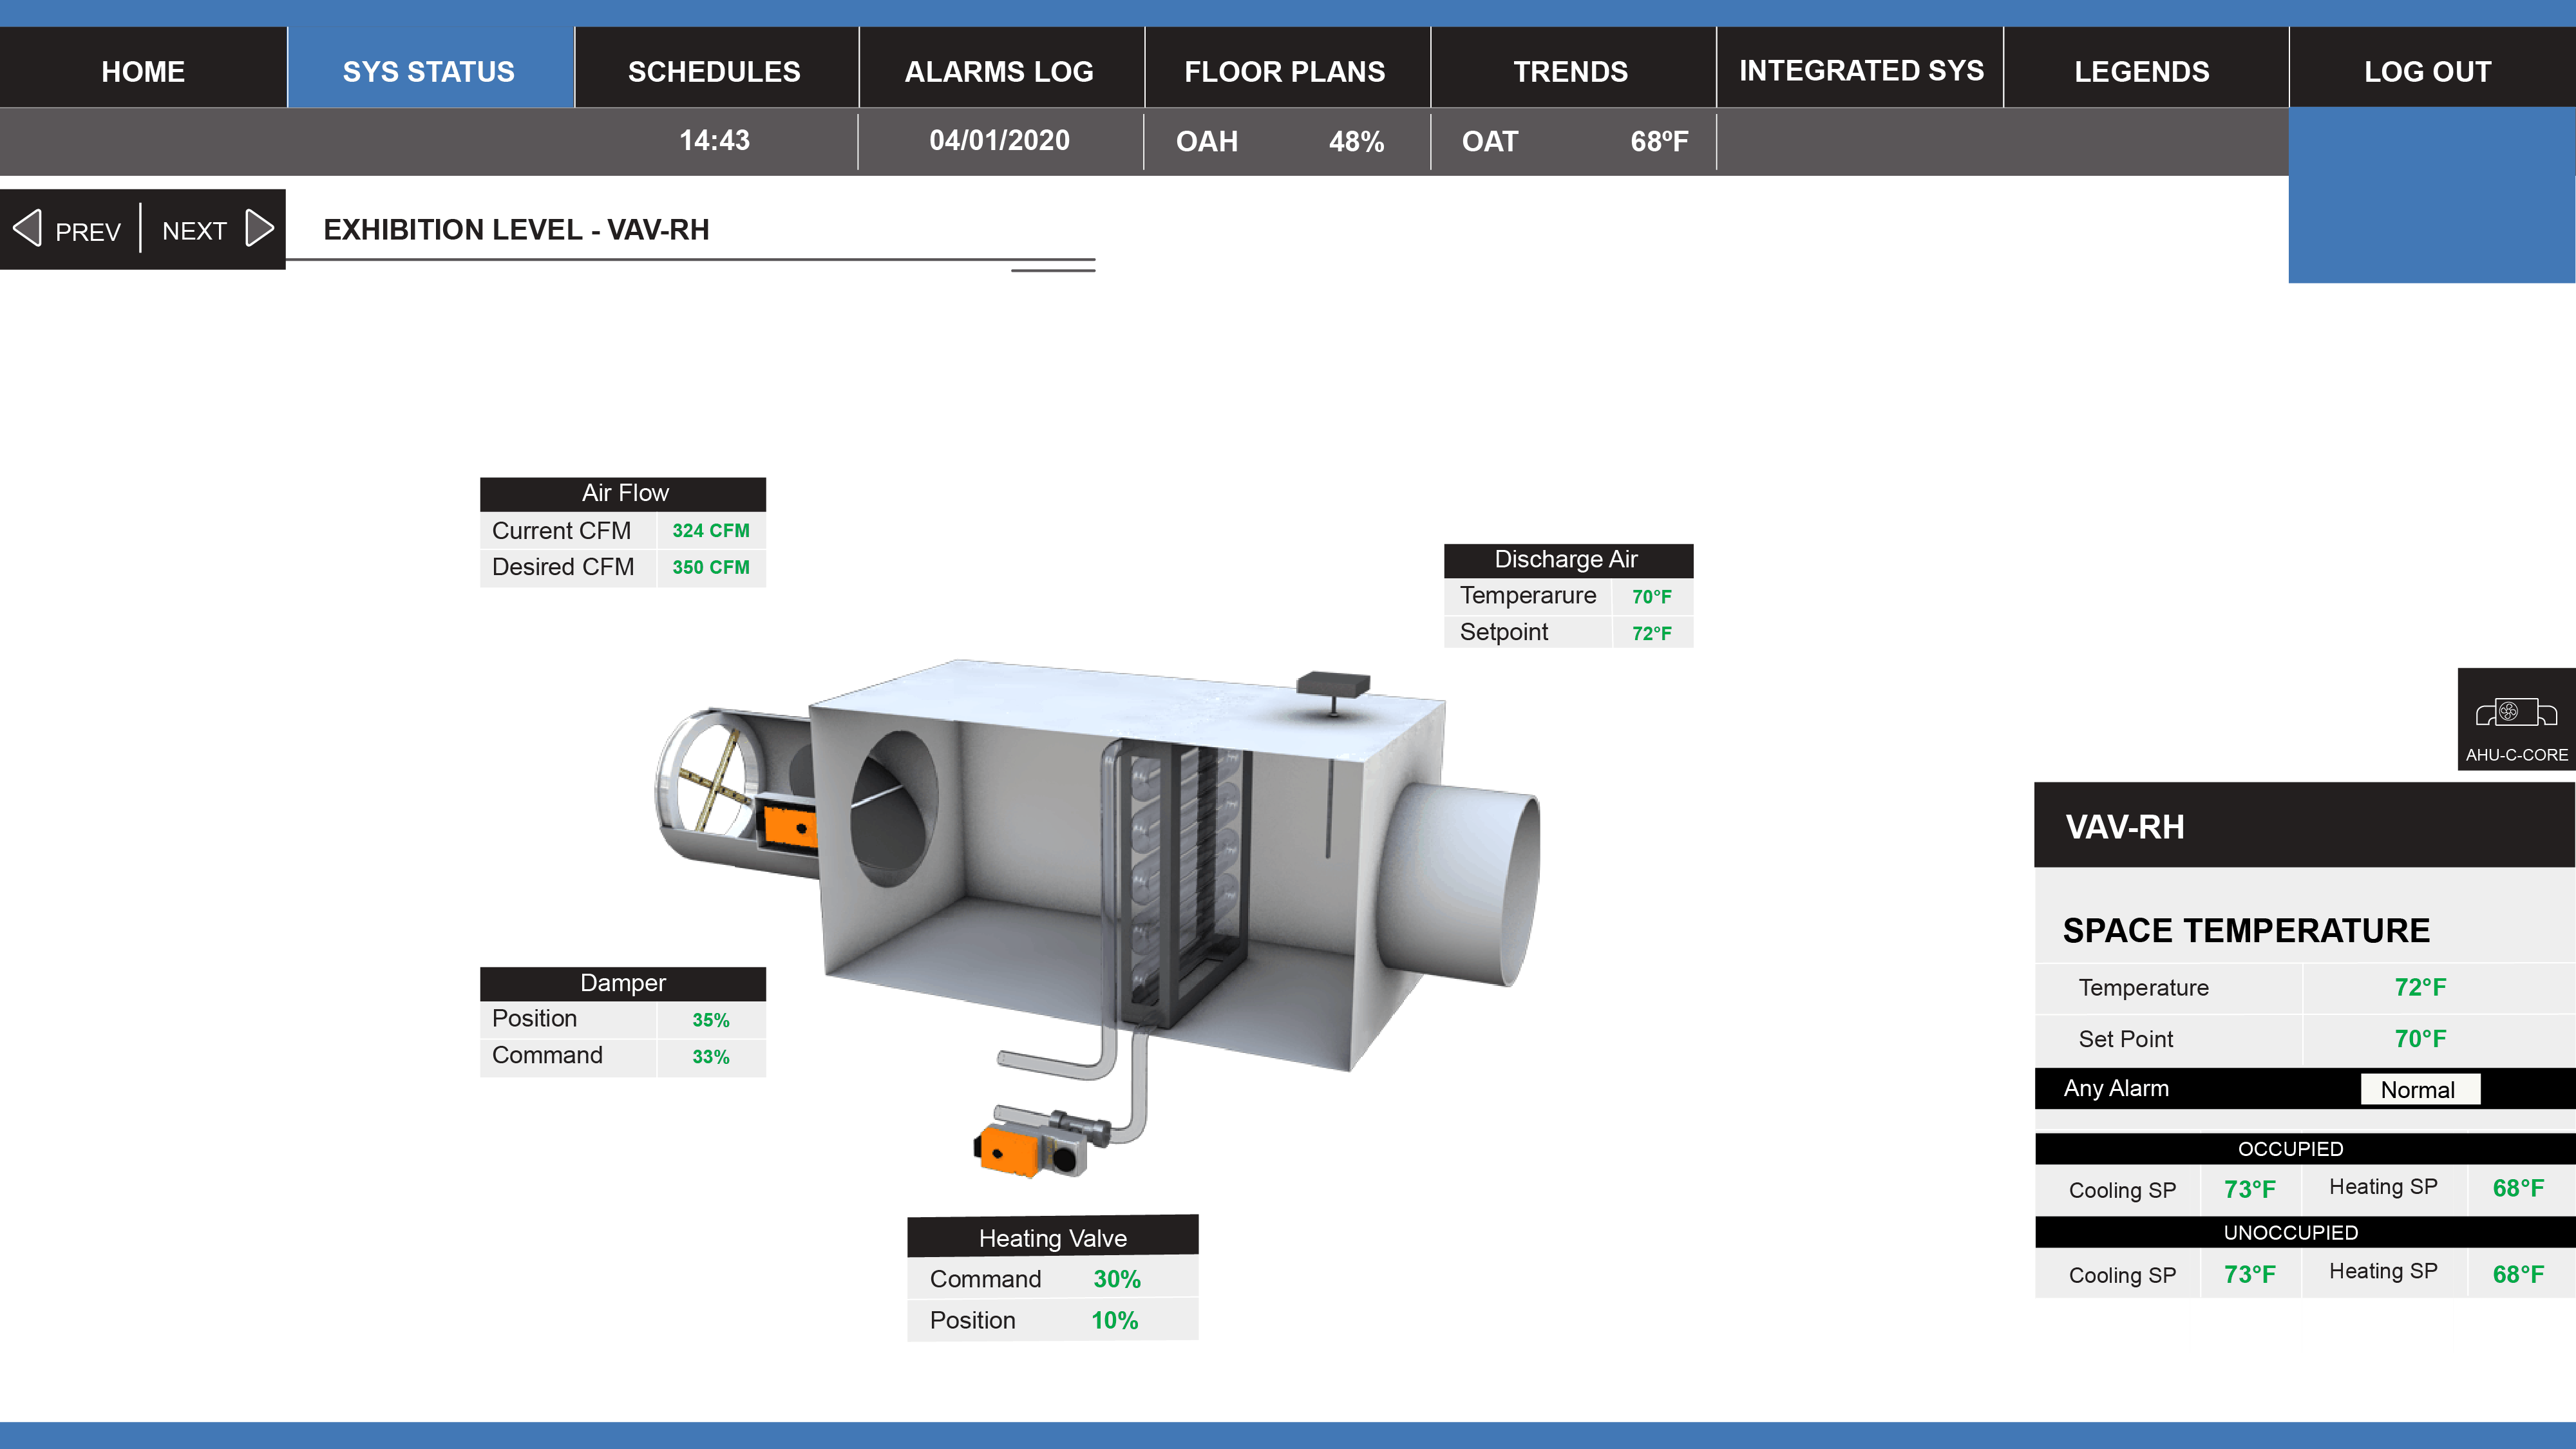2576x1449 pixels.
Task: Click the Desired CFM value 350 CFM
Action: pyautogui.click(x=710, y=567)
